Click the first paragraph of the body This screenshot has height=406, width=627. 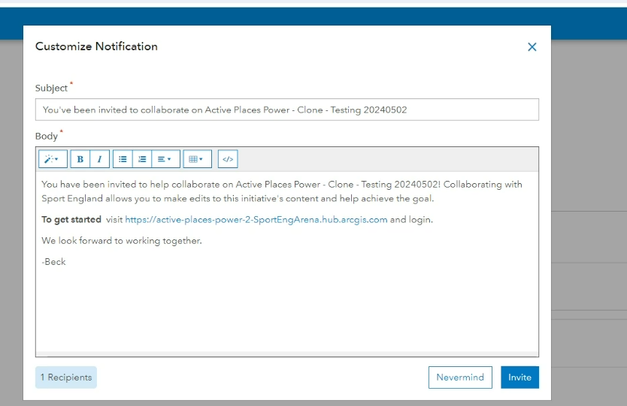(x=281, y=191)
